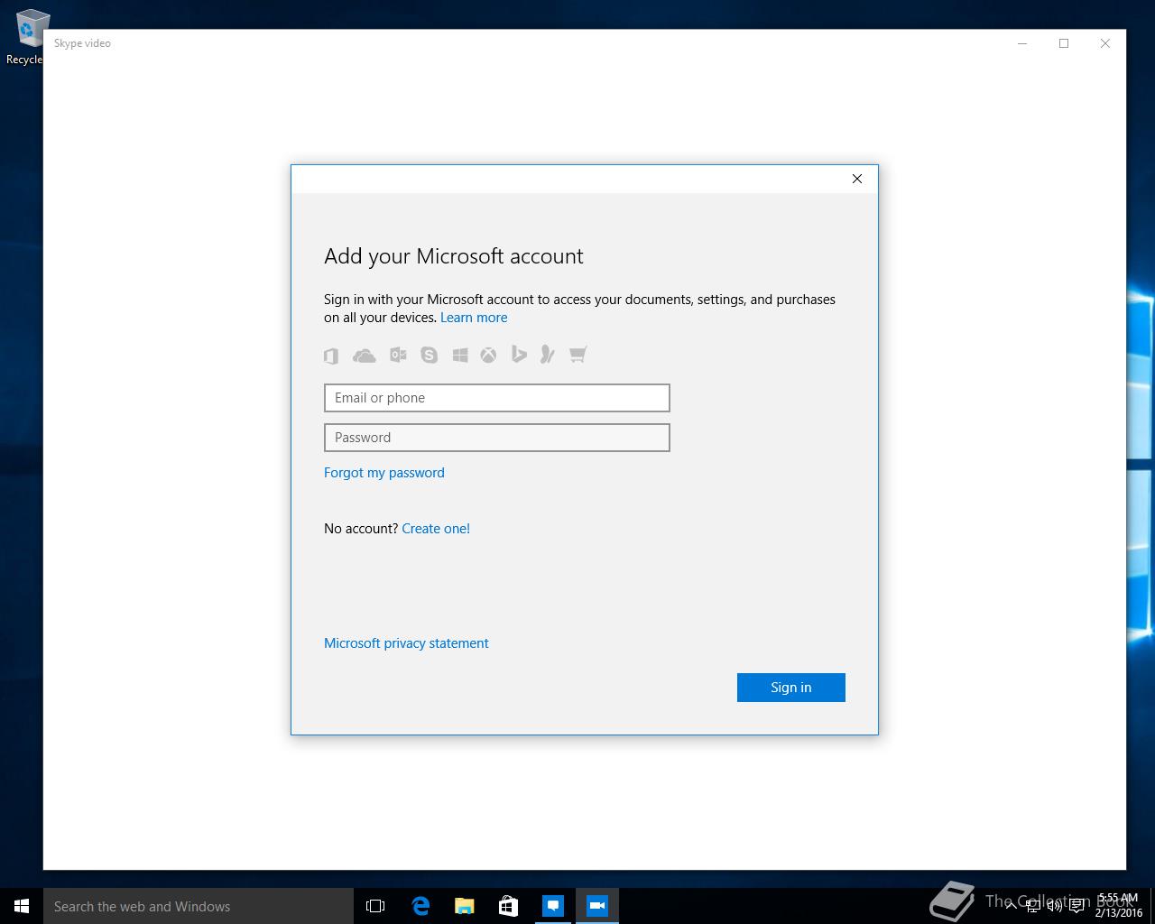Click the Search the web and Windows box
The height and width of the screenshot is (924, 1155).
click(x=199, y=906)
